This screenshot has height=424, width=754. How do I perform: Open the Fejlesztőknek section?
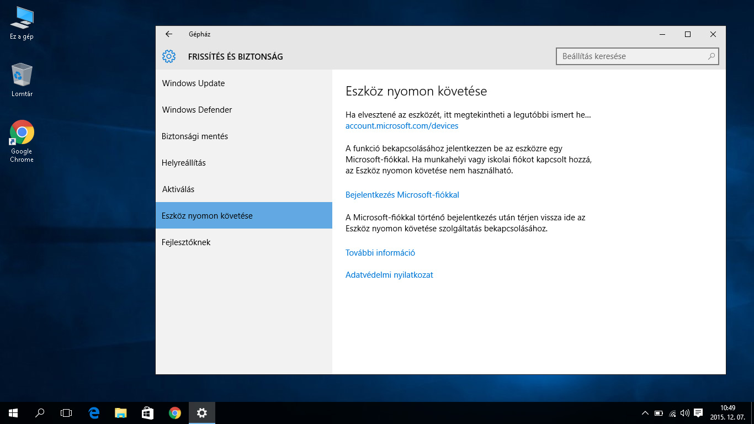coord(186,242)
